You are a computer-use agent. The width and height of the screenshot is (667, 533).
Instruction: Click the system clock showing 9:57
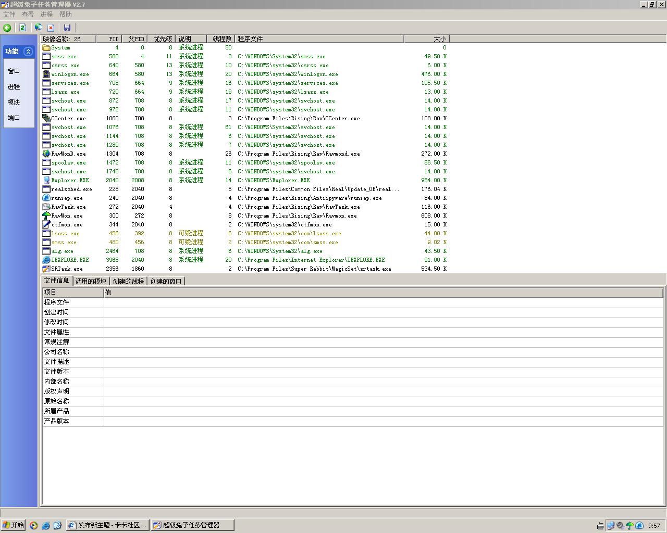click(654, 526)
